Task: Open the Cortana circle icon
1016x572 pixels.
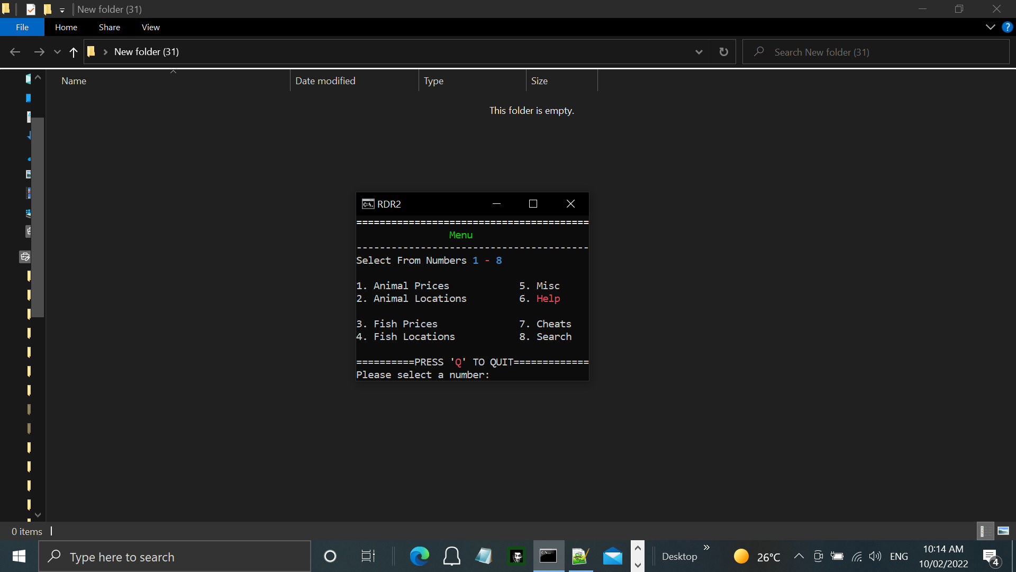Action: (x=330, y=556)
